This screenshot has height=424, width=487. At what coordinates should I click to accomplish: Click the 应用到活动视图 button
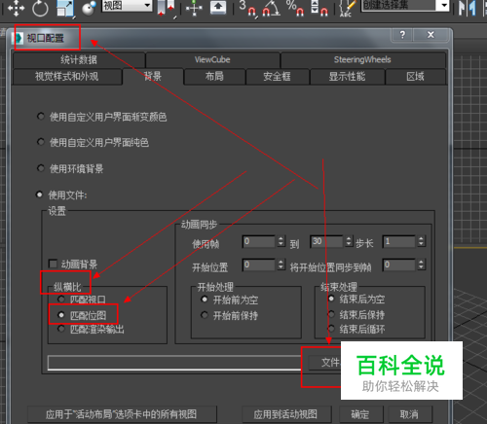coord(285,414)
